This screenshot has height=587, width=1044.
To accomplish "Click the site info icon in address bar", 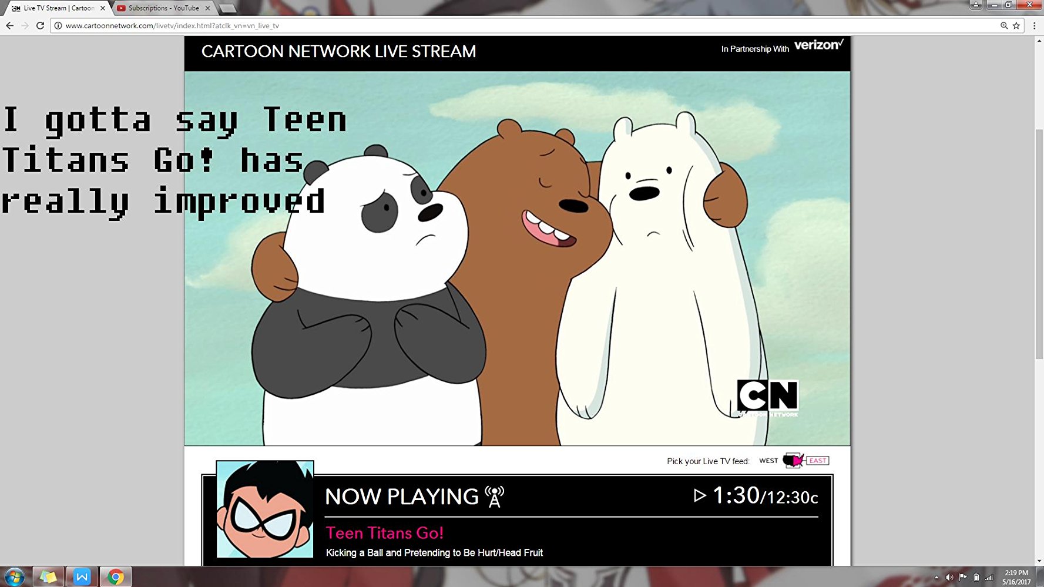I will coord(58,26).
